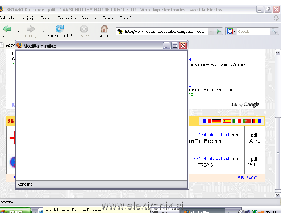Screen dimensions: 284x213
Task: Click the Končano status text in the main window
Action: click(7, 202)
